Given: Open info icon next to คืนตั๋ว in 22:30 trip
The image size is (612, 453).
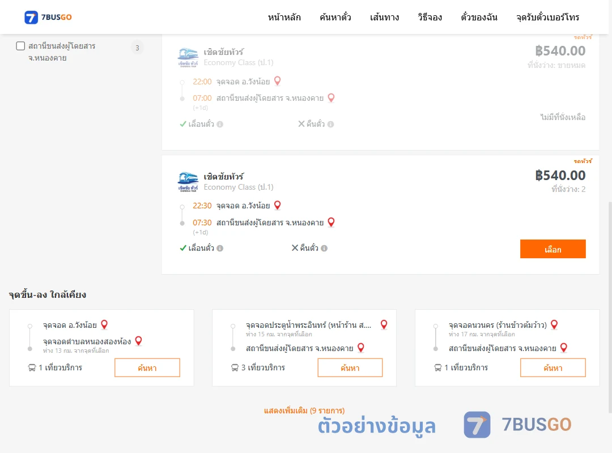Looking at the screenshot, I should tap(324, 248).
